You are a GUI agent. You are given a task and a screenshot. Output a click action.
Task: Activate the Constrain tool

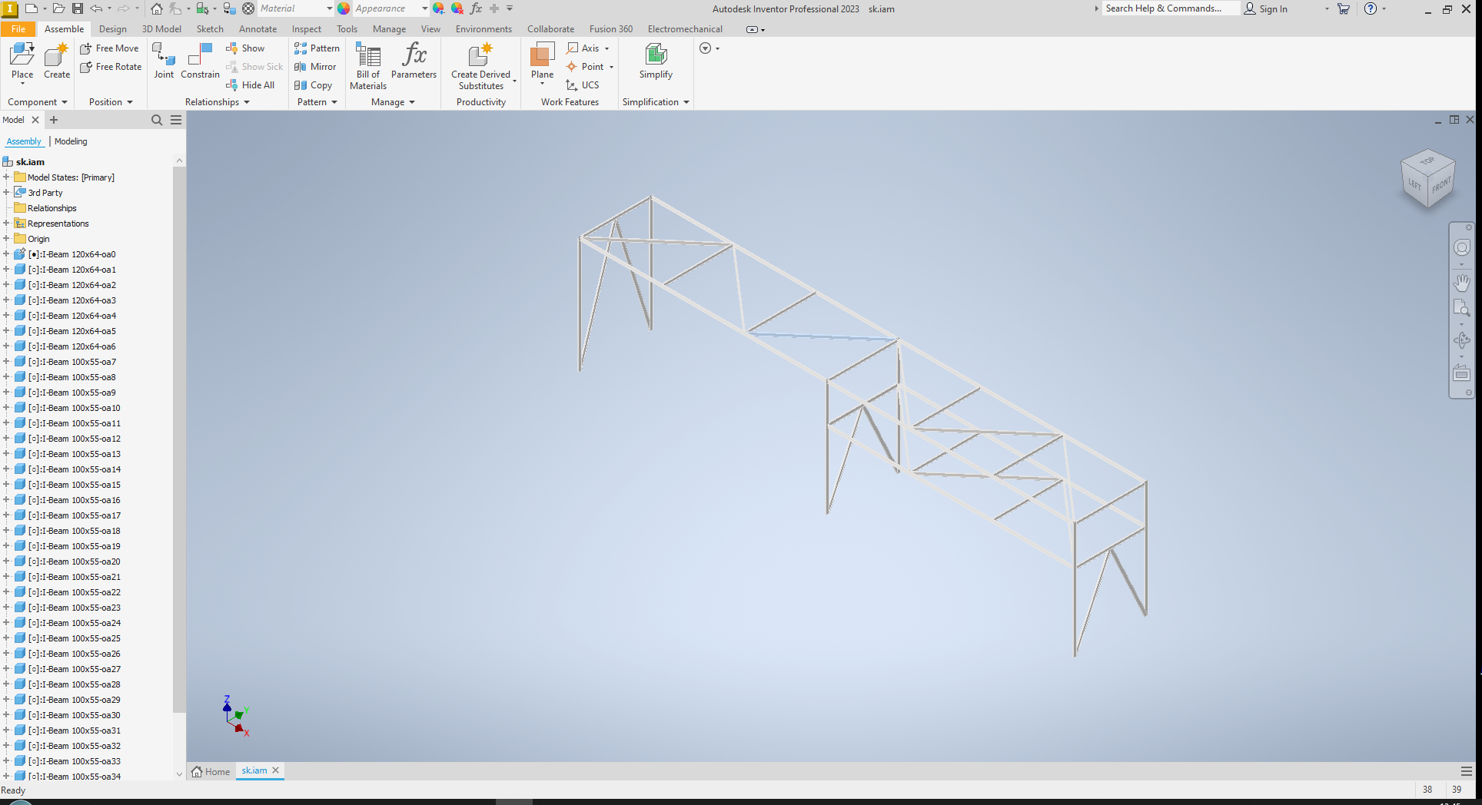click(x=200, y=61)
